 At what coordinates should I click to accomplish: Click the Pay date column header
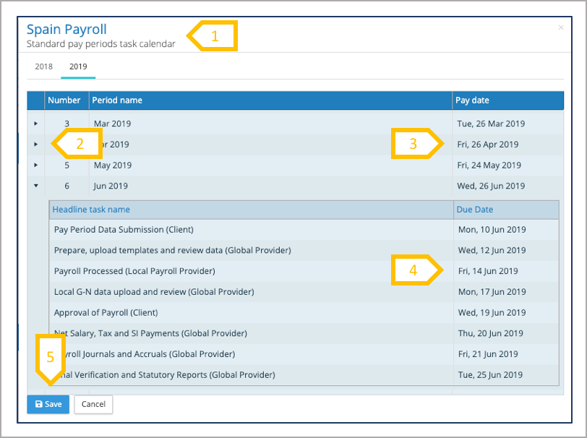(472, 100)
